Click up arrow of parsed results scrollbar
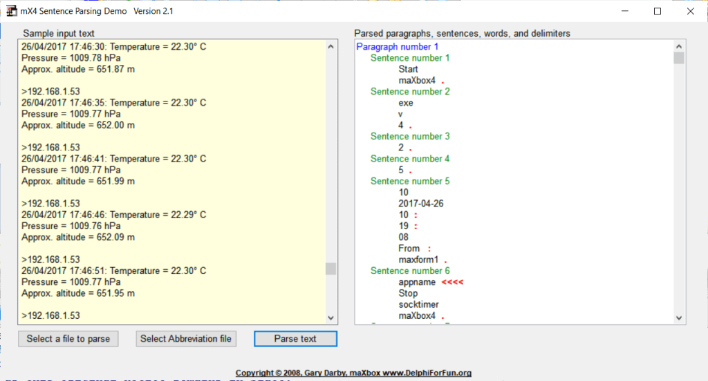Viewport: 708px width, 381px height. 679,47
